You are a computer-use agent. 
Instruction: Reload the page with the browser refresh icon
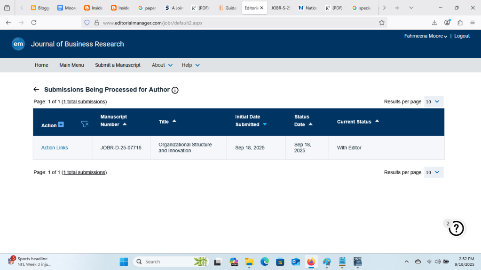click(34, 23)
